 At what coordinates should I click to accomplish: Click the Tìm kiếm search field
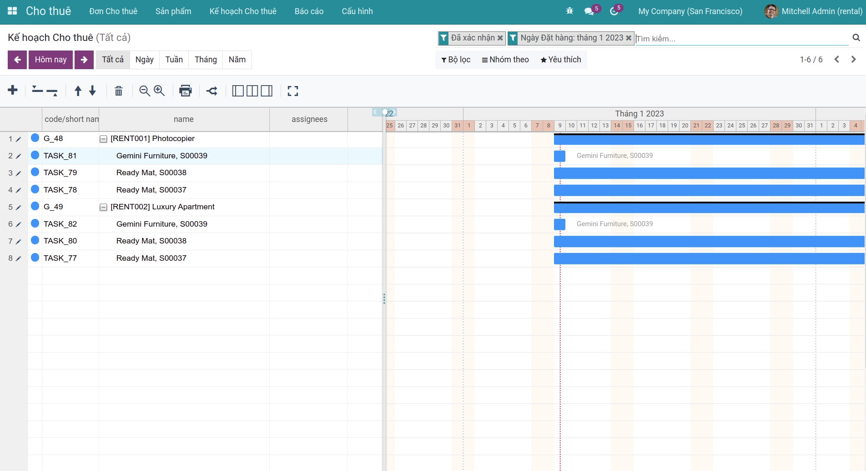tap(741, 39)
